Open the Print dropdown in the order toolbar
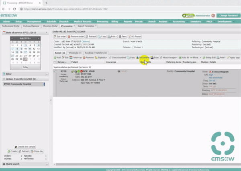Image resolution: width=241 pixels, height=171 pixels. coord(112,37)
